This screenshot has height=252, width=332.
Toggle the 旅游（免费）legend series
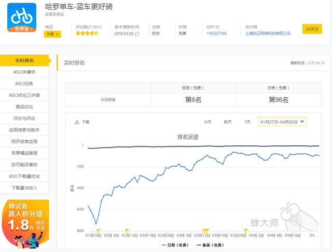click(210, 245)
